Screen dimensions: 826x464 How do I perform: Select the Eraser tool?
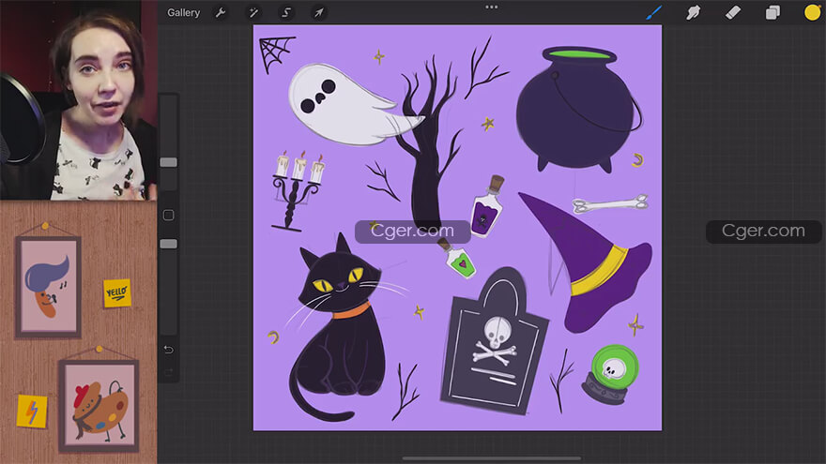tap(733, 12)
